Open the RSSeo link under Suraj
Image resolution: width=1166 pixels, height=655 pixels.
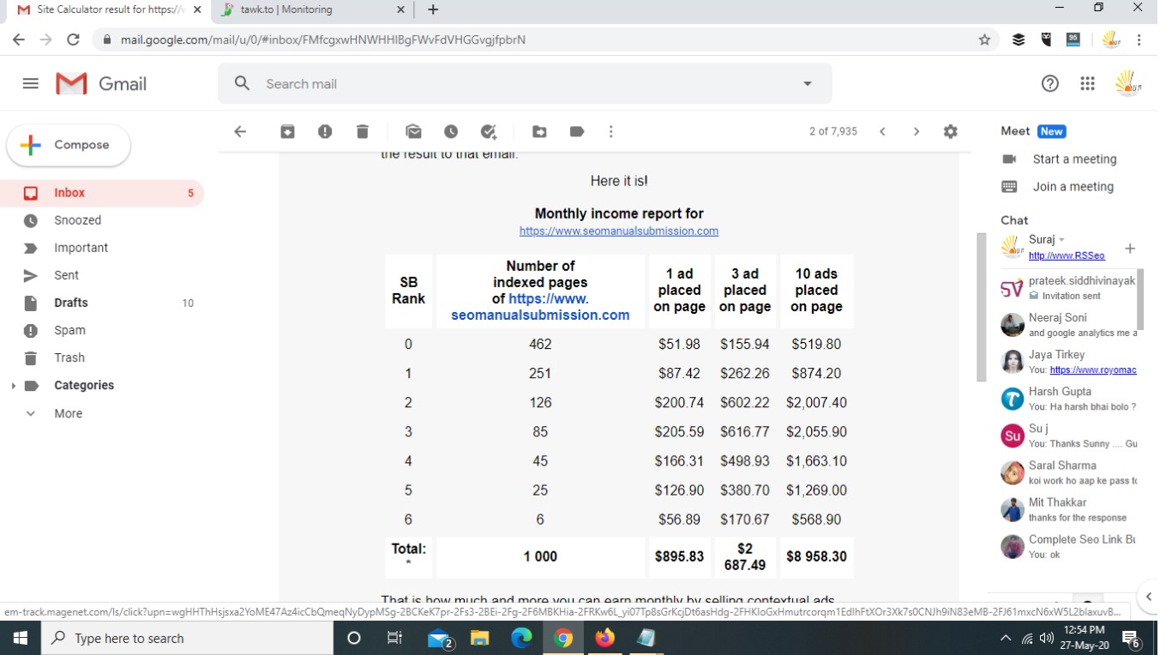[1067, 255]
